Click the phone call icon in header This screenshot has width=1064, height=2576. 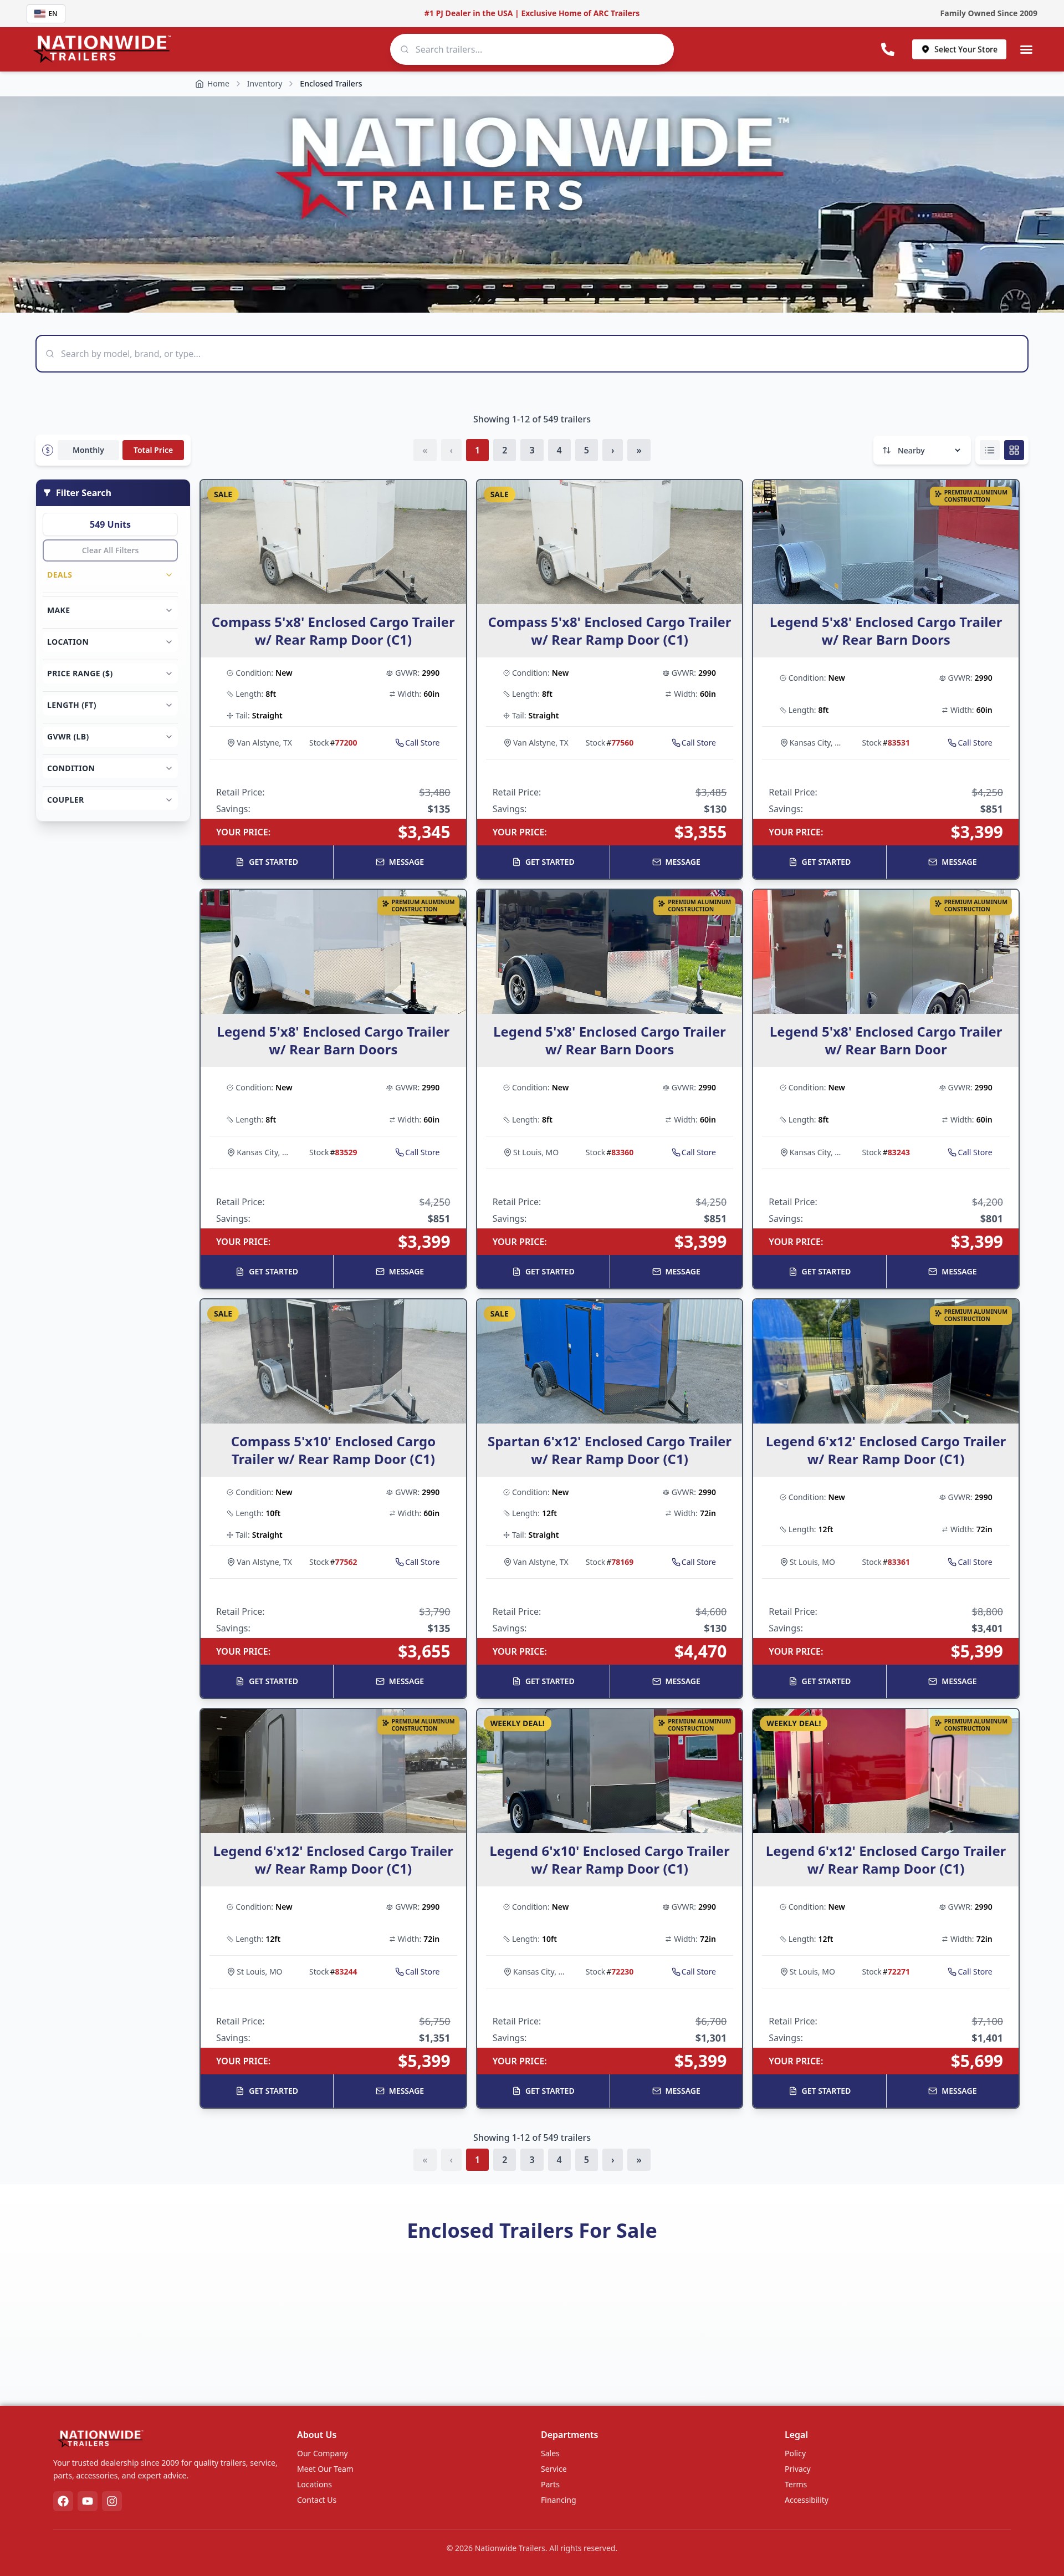click(x=887, y=49)
